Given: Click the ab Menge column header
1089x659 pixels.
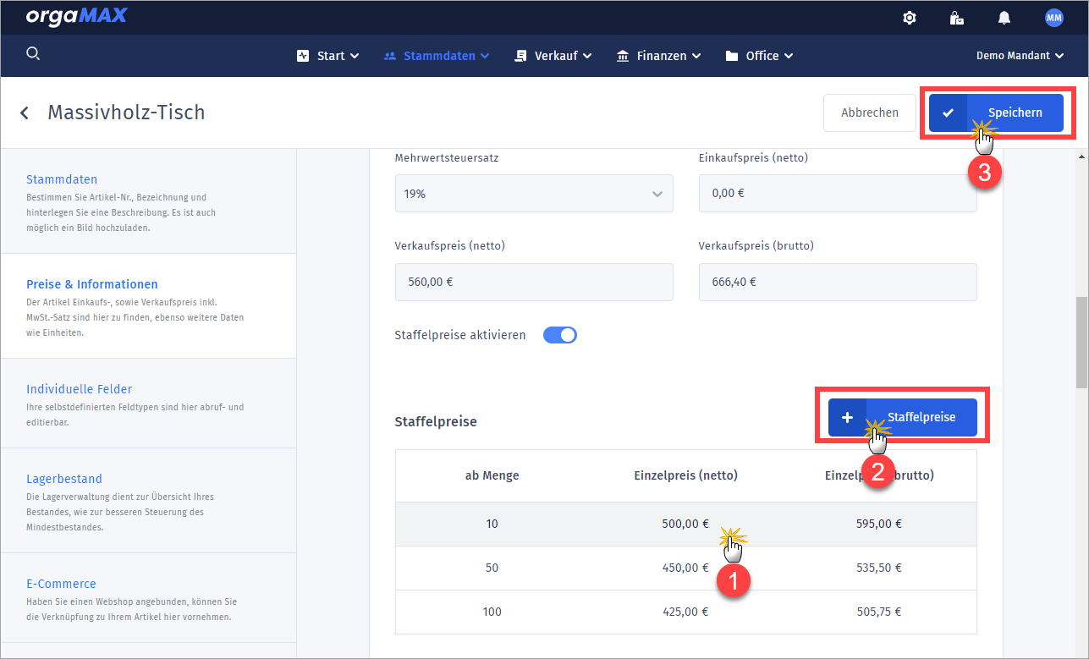Looking at the screenshot, I should pos(492,475).
